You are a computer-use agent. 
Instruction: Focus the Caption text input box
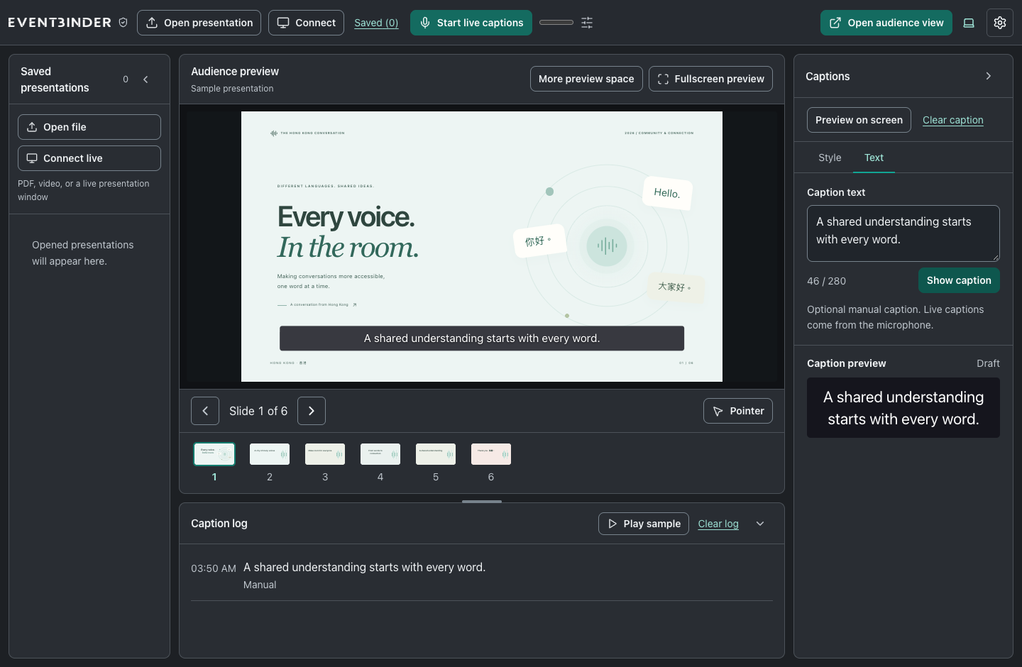[x=903, y=233]
